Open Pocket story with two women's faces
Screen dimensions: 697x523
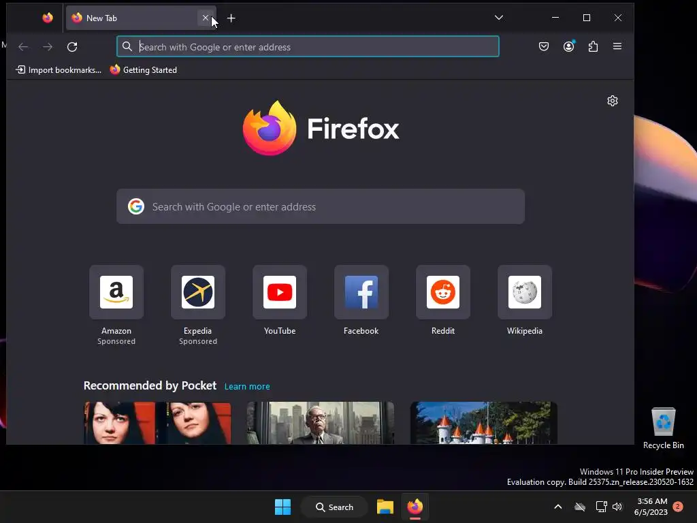[157, 422]
